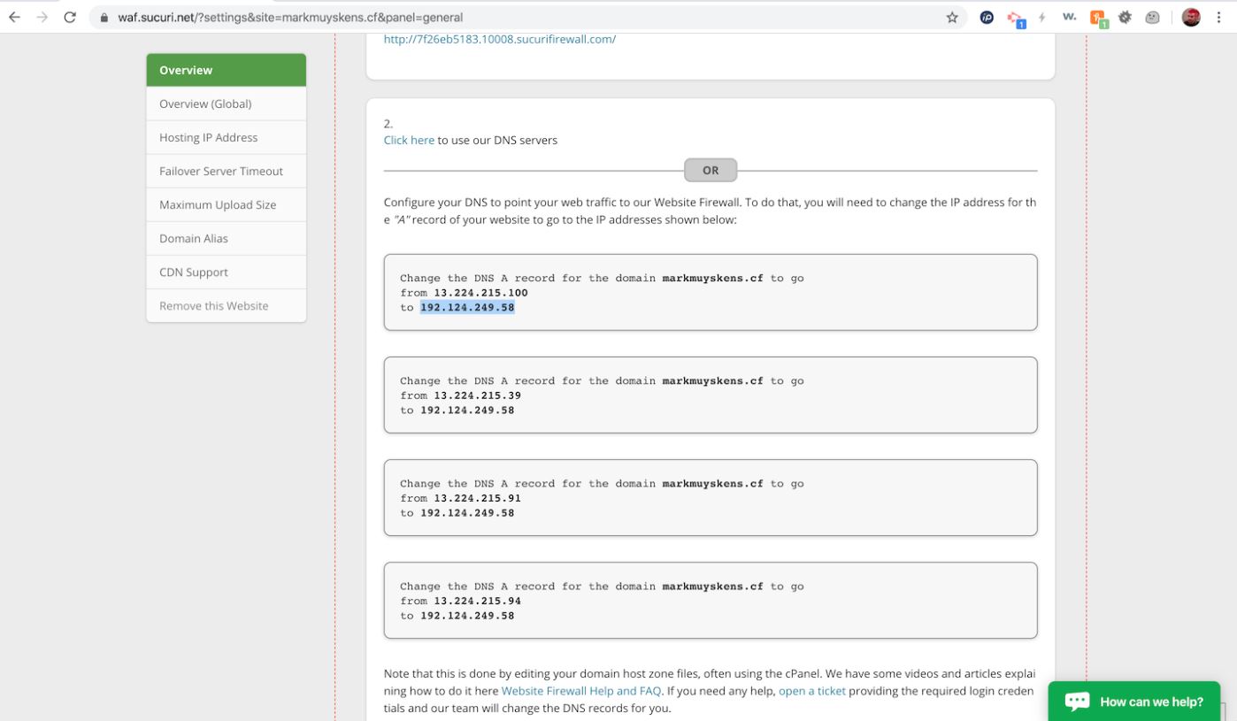
Task: Open the Chrome three-dot menu
Action: tap(1220, 18)
